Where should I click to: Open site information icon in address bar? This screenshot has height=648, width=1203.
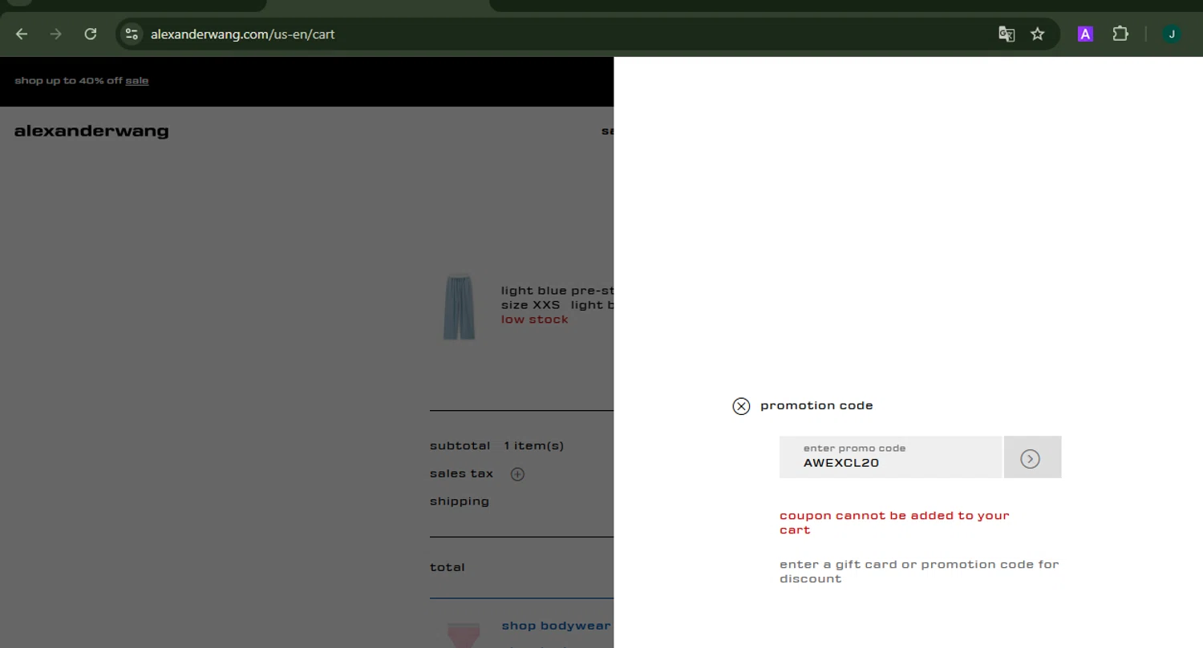(132, 34)
